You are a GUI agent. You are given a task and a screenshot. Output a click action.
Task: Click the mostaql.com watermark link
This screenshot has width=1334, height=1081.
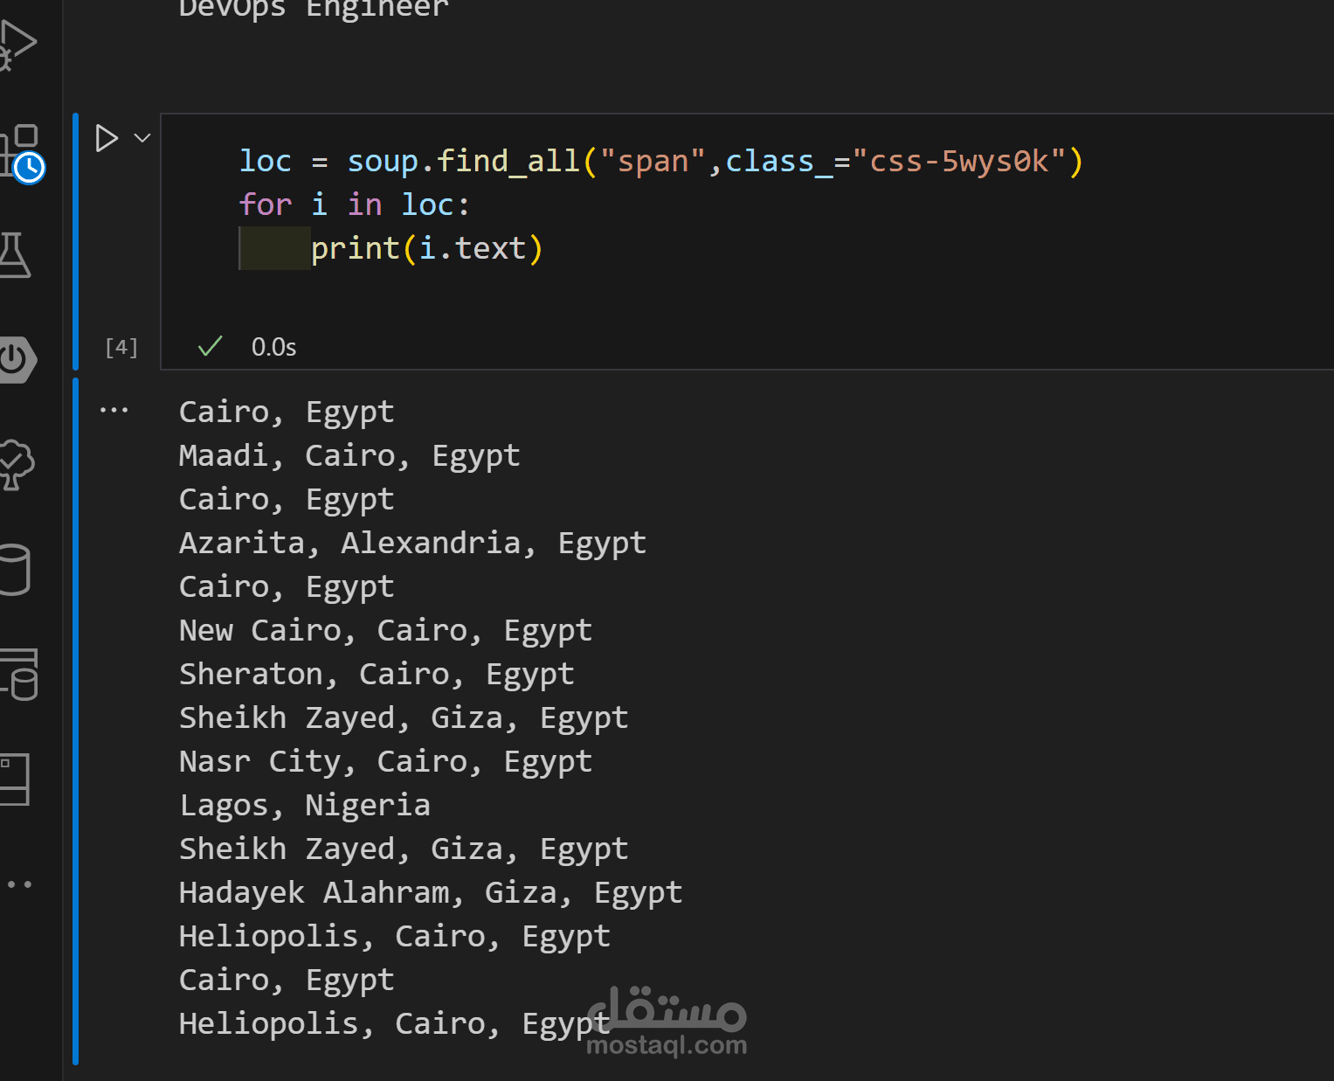(667, 1045)
